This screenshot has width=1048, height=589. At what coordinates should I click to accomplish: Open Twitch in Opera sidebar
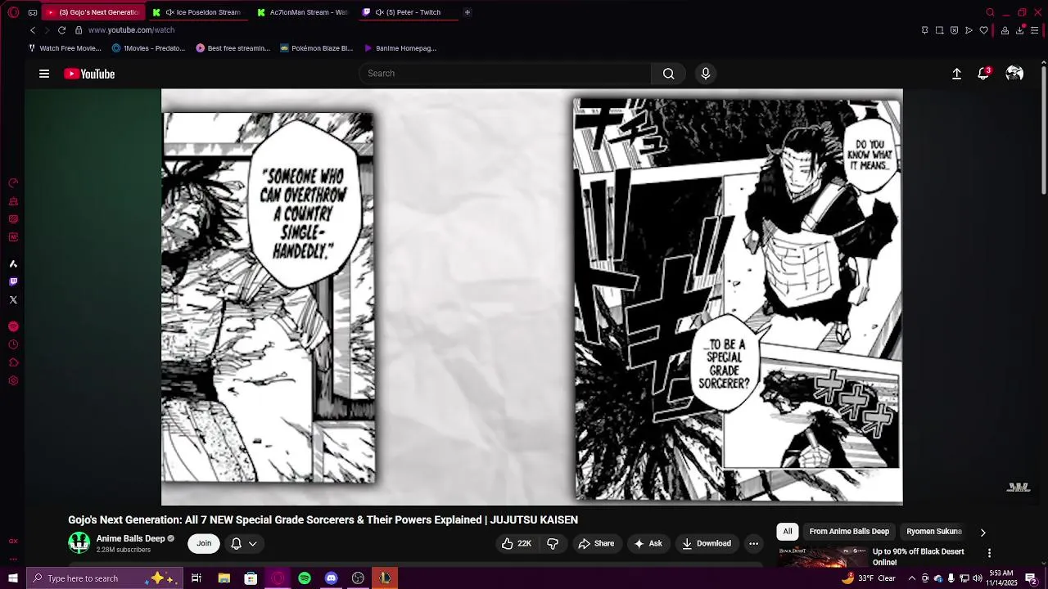coord(13,281)
